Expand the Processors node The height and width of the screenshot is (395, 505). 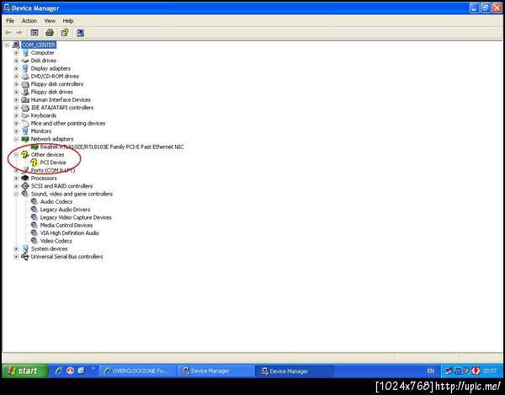[16, 179]
